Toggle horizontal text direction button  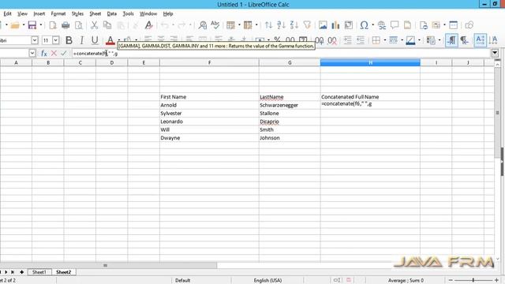pos(480,40)
